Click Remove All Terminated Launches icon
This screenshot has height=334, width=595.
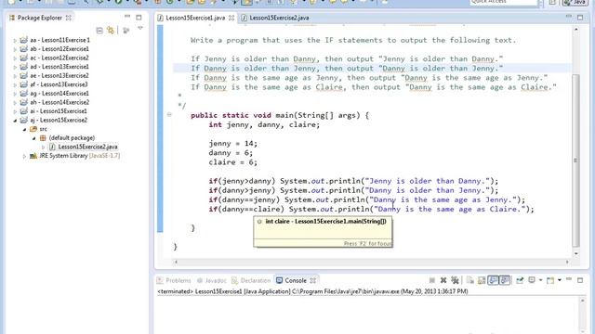coord(455,280)
